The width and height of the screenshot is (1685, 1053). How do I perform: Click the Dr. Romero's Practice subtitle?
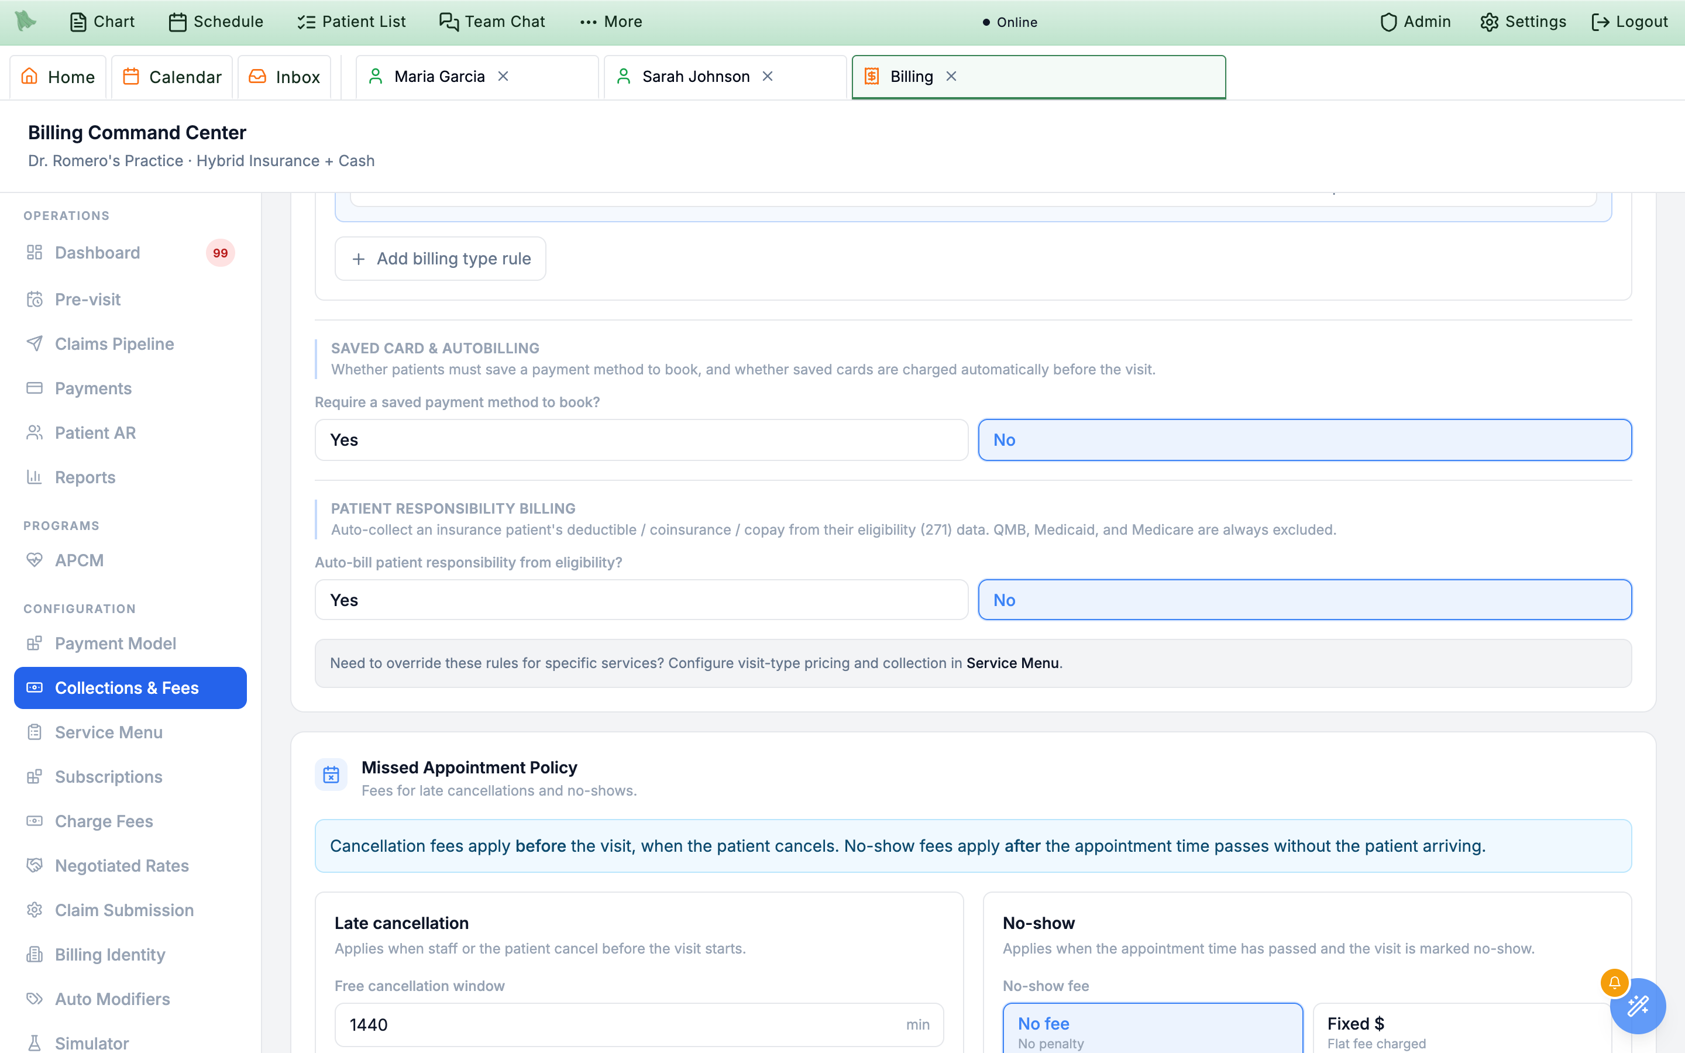[201, 161]
